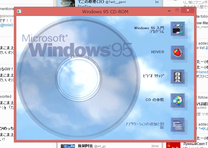This screenshot has width=208, height=148.
Task: Open the ビデオ クリップ film icon
Action: pyautogui.click(x=178, y=77)
